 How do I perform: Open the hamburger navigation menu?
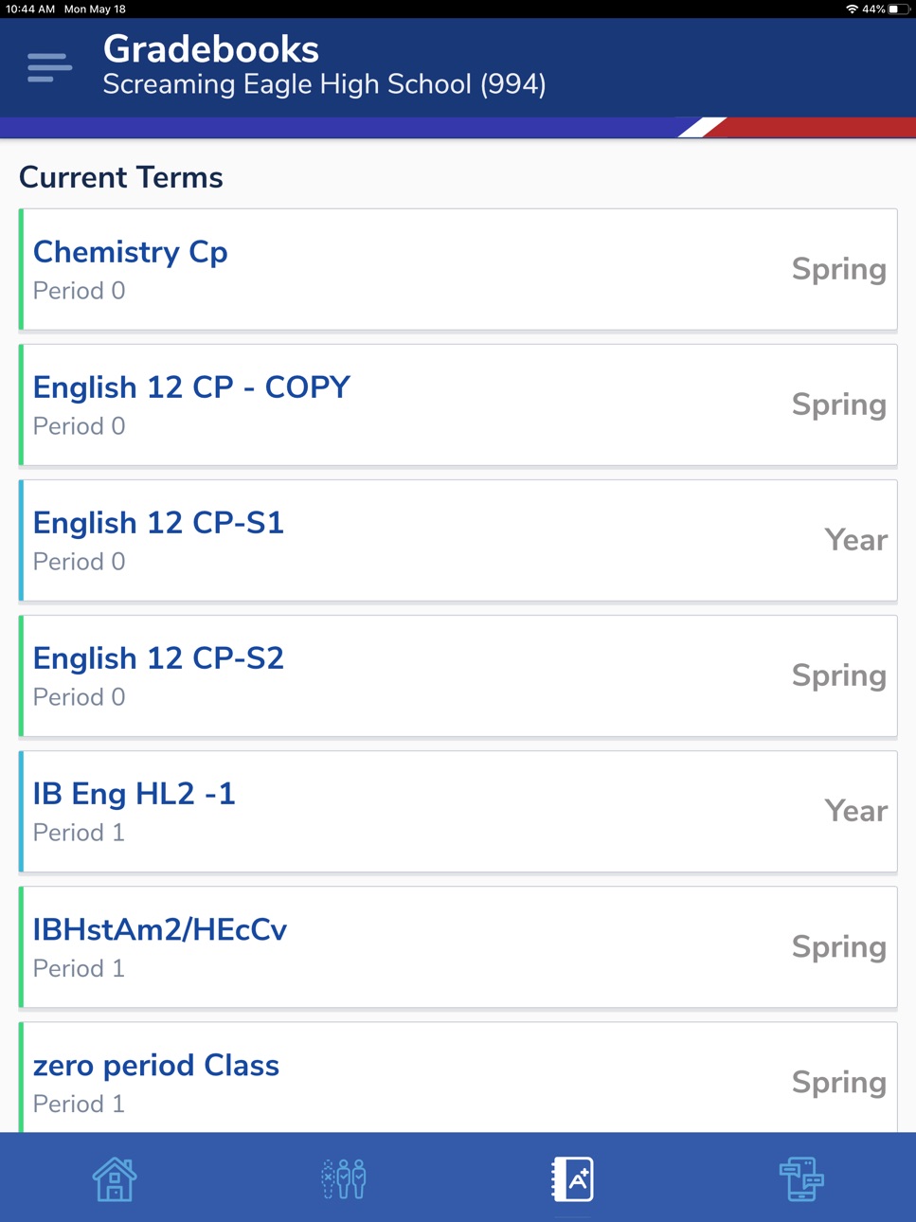coord(49,67)
